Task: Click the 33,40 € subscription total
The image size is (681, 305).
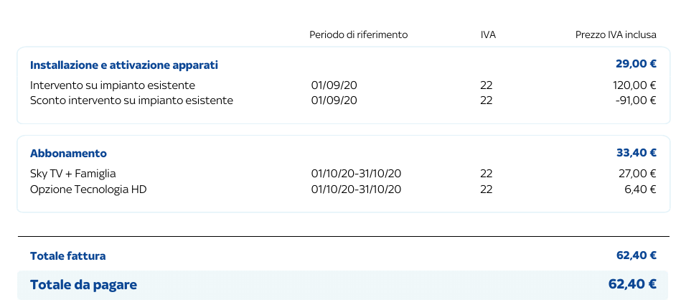Action: pos(636,152)
